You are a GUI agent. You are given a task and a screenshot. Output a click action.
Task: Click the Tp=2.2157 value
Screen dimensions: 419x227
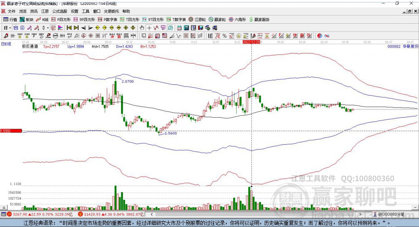coord(51,46)
